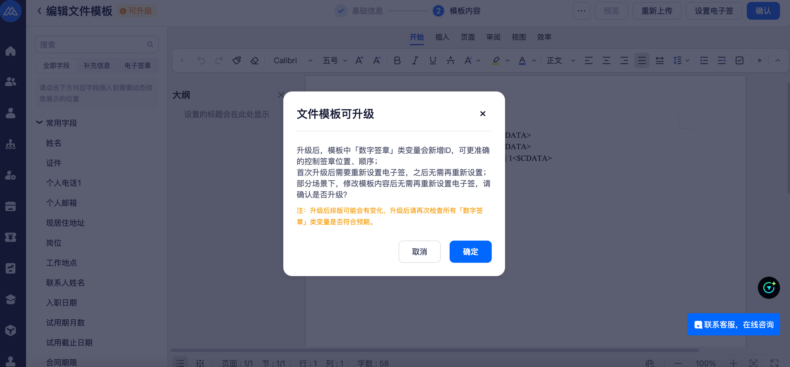Click the decrease font size icon

tap(377, 60)
